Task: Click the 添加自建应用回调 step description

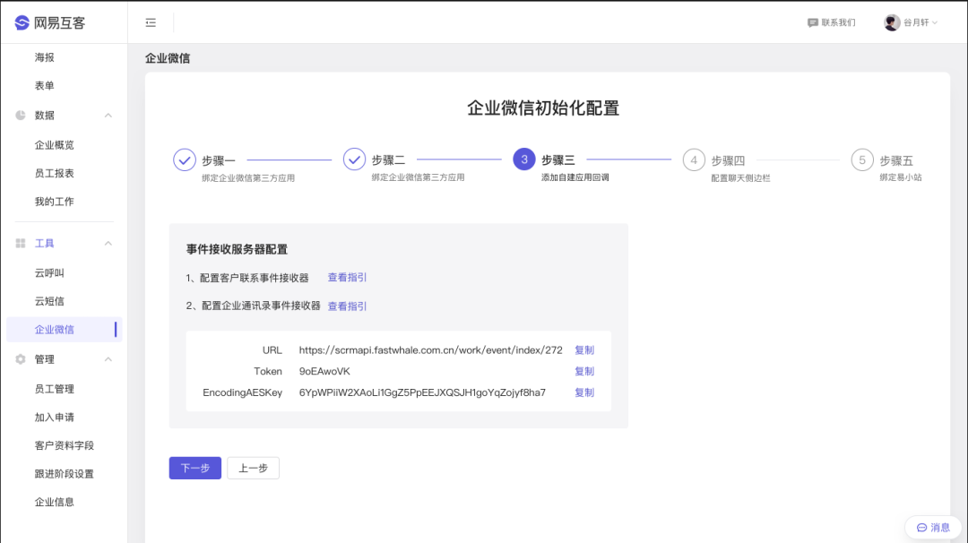Action: tap(575, 177)
